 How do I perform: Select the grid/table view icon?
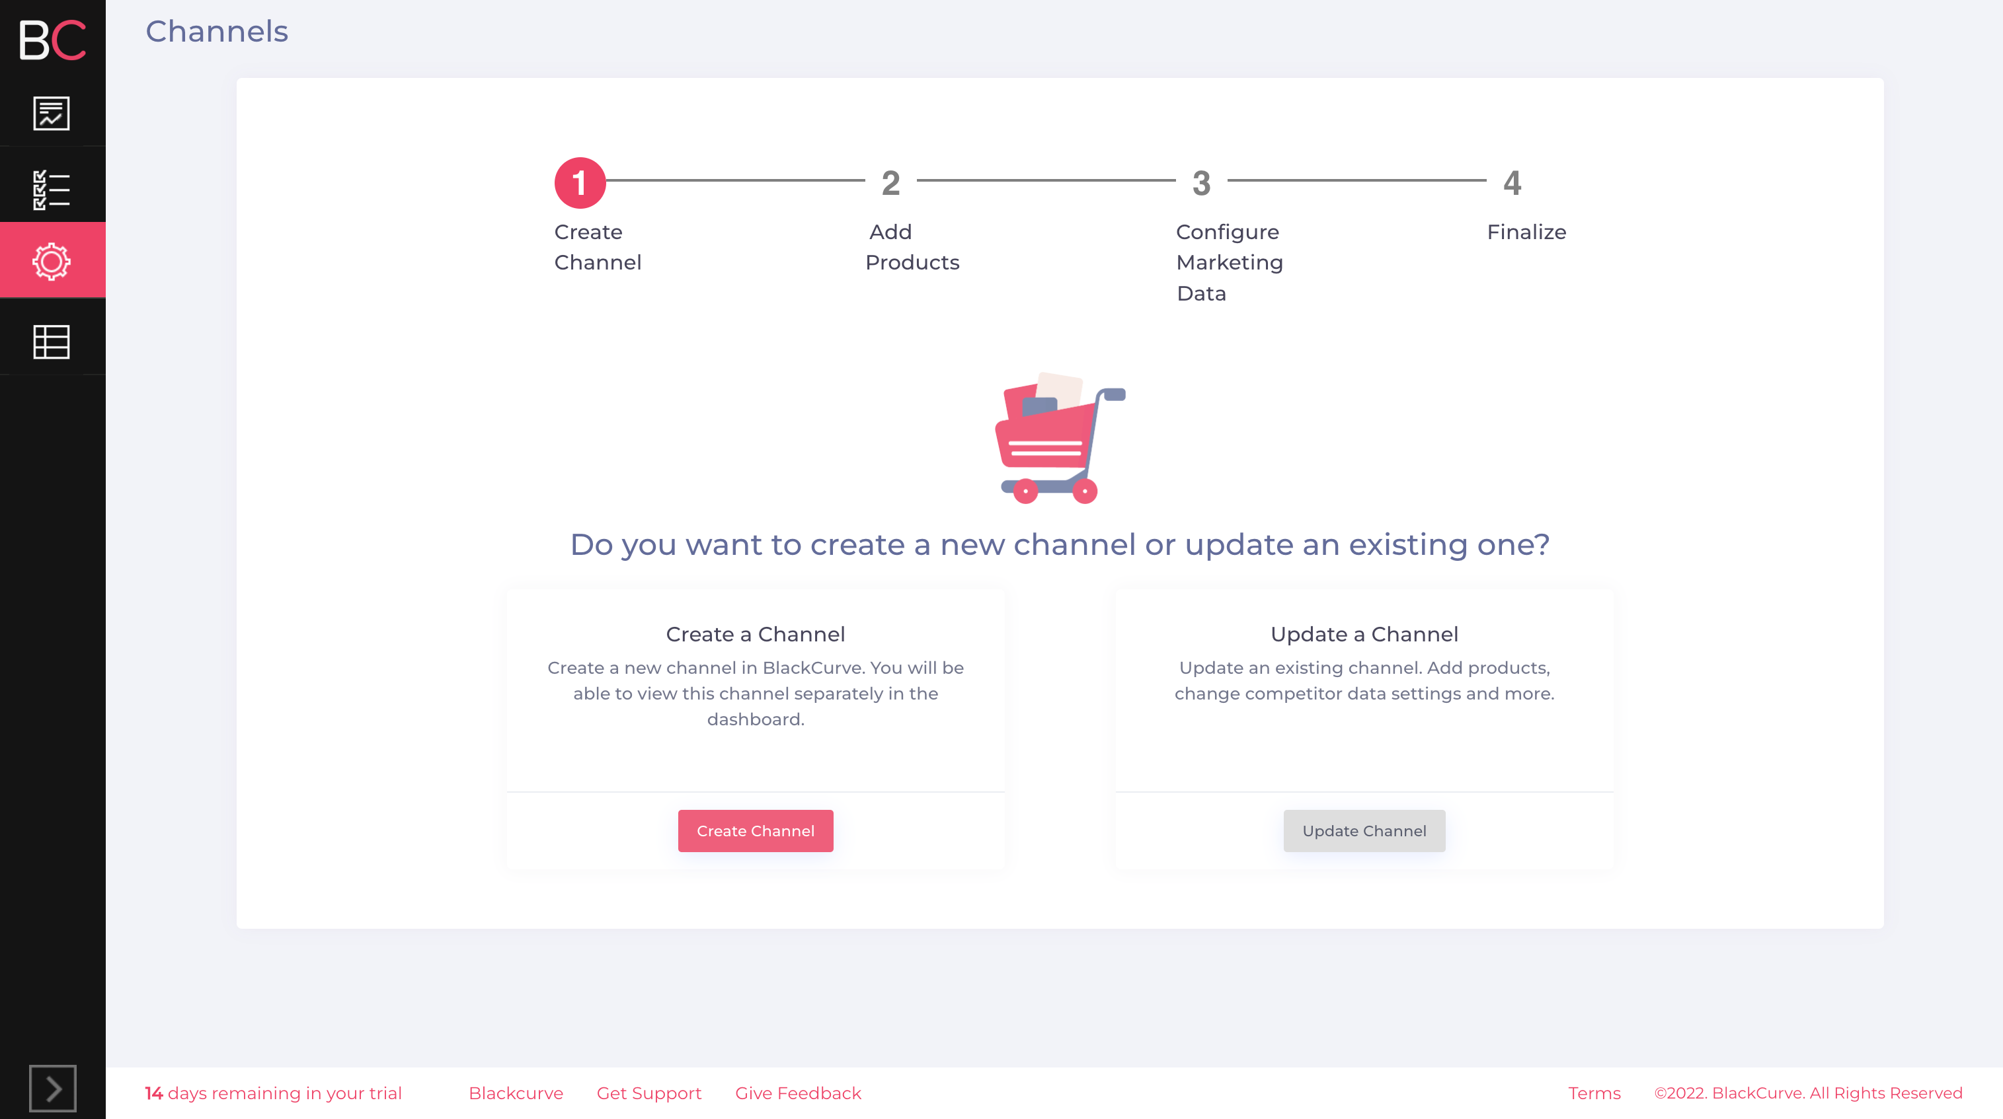51,341
